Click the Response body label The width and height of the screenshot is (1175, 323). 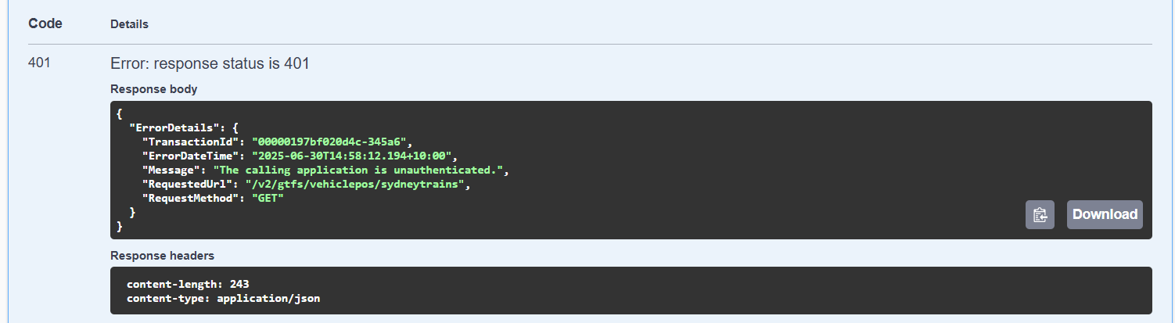click(154, 89)
